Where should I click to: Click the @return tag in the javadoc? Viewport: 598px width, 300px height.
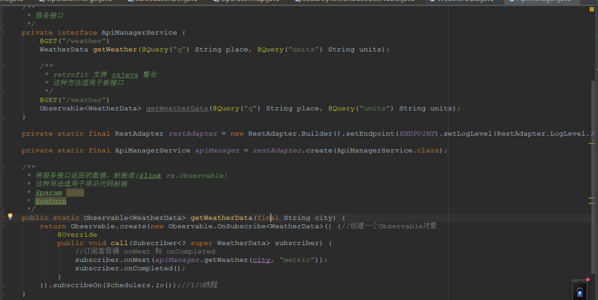click(51, 201)
